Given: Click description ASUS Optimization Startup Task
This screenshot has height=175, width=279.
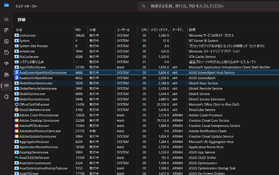Looking at the screenshot, I should [212, 168].
